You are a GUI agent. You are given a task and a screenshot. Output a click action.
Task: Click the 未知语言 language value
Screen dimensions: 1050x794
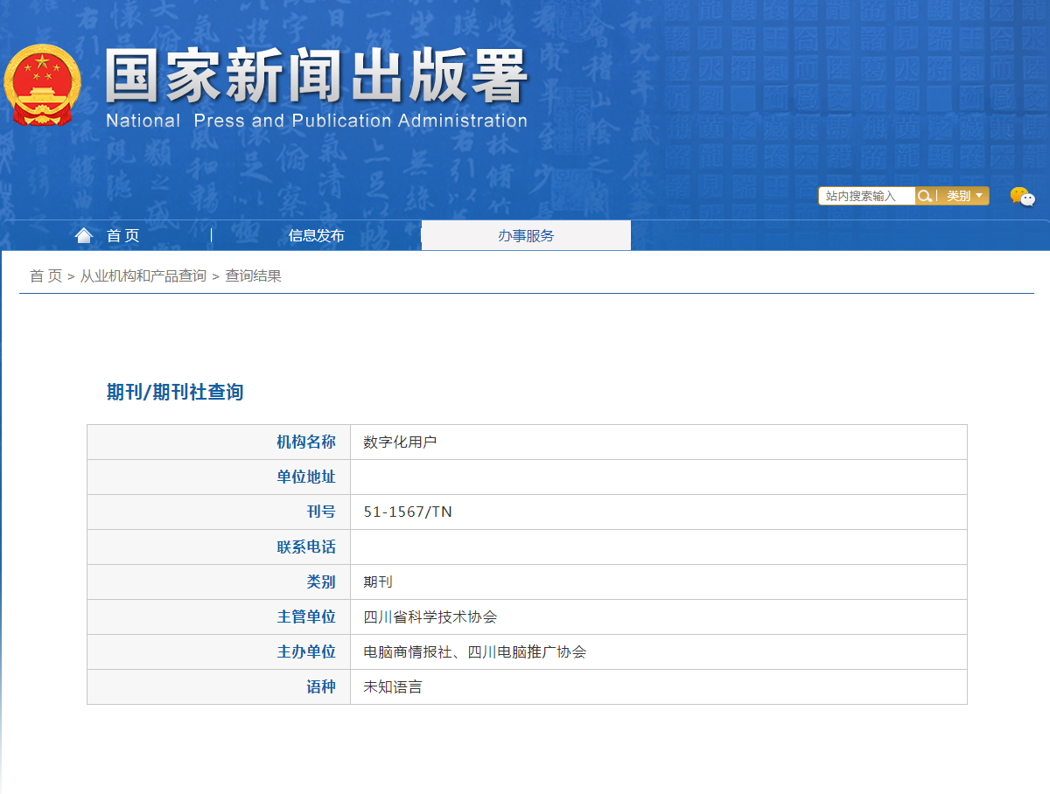393,687
